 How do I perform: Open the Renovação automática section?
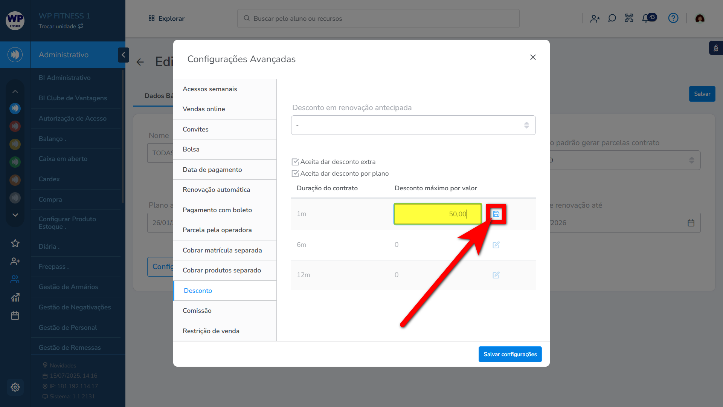[216, 190]
